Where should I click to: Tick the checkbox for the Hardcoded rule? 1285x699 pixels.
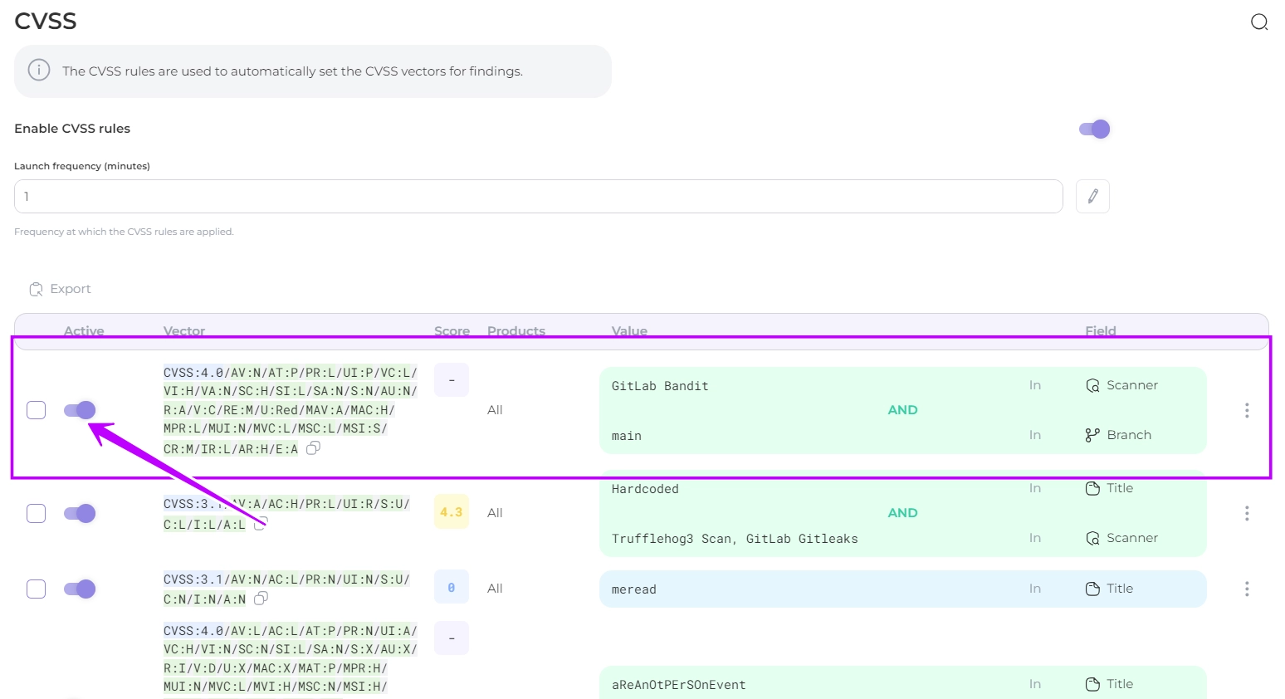coord(37,513)
